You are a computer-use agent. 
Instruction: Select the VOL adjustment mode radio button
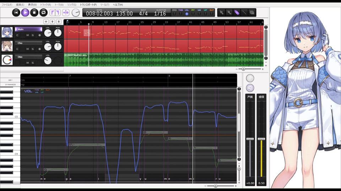click(x=186, y=14)
